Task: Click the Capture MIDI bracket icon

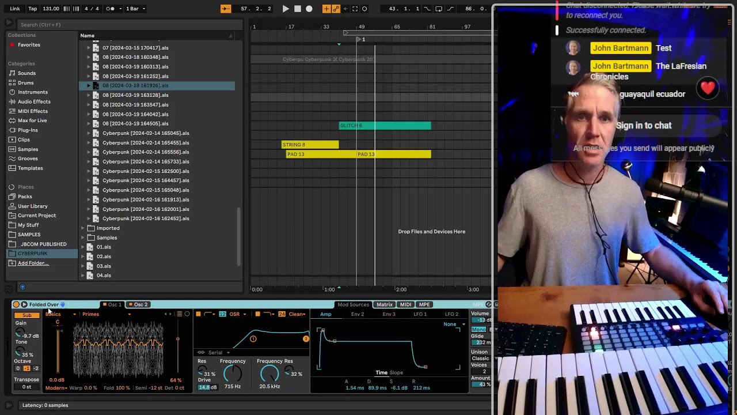Action: pyautogui.click(x=355, y=9)
